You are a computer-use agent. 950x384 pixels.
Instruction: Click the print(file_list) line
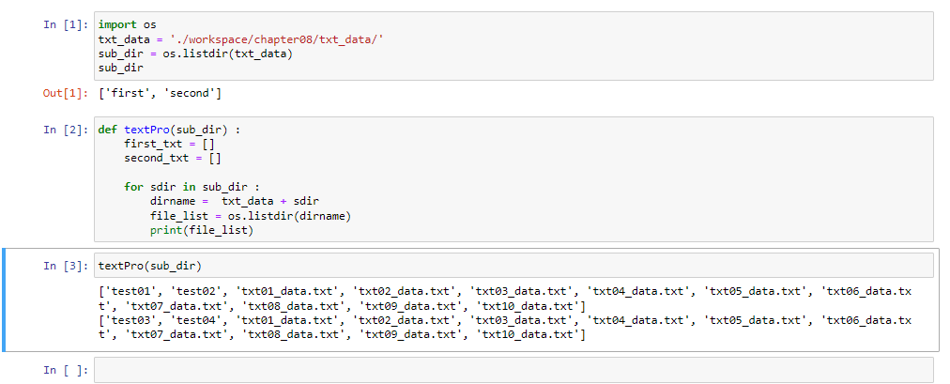[x=202, y=231]
